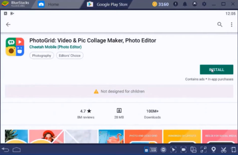This screenshot has width=238, height=155.
Task: Open the BlueStacks notifications bell
Action: coord(185,4)
